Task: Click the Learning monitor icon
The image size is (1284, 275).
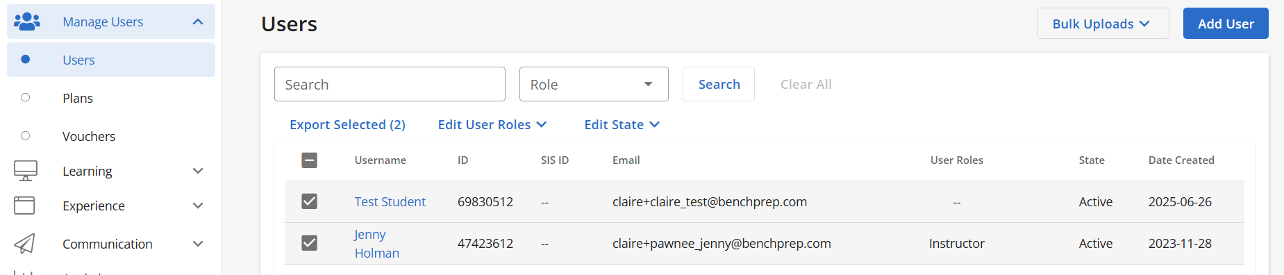Action: (x=26, y=171)
